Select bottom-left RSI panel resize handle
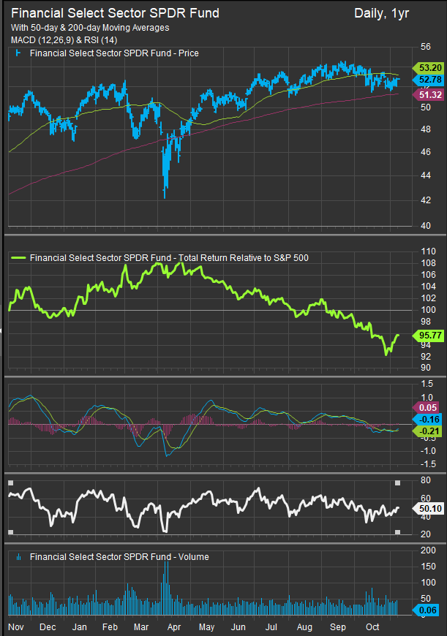This screenshot has height=636, width=447. (10, 532)
